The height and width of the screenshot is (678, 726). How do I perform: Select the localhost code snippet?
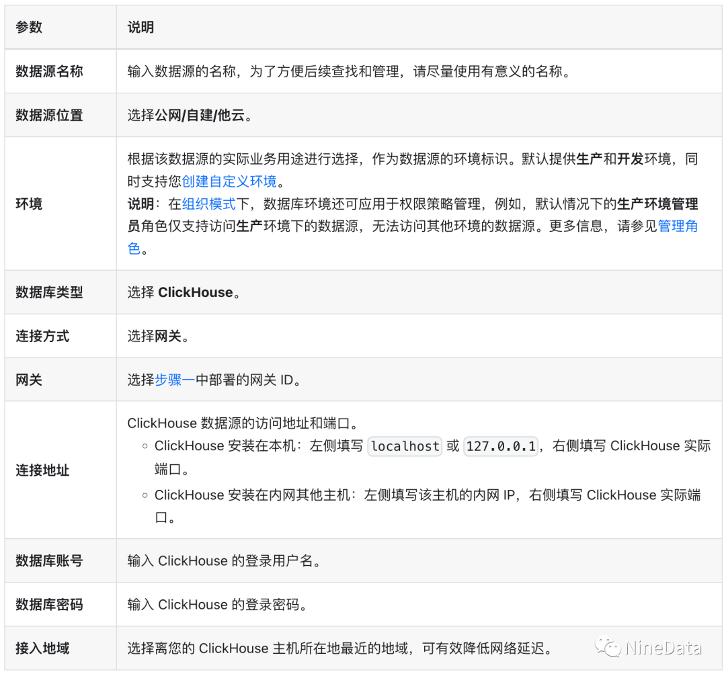pyautogui.click(x=405, y=446)
